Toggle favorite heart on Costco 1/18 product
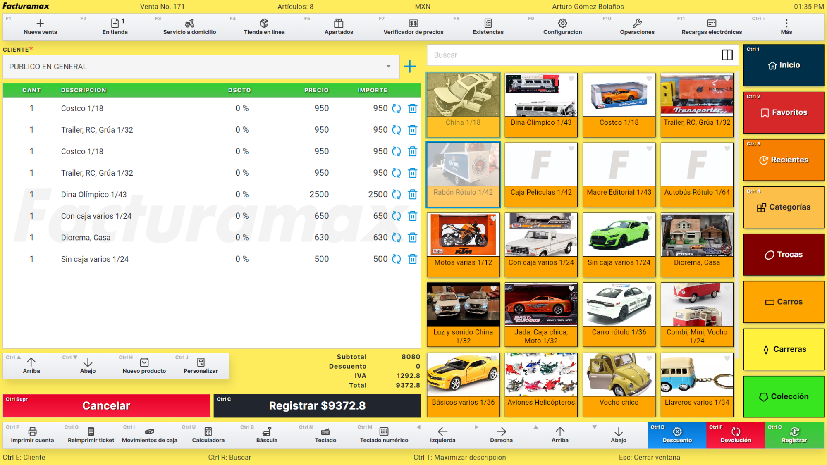 [649, 79]
